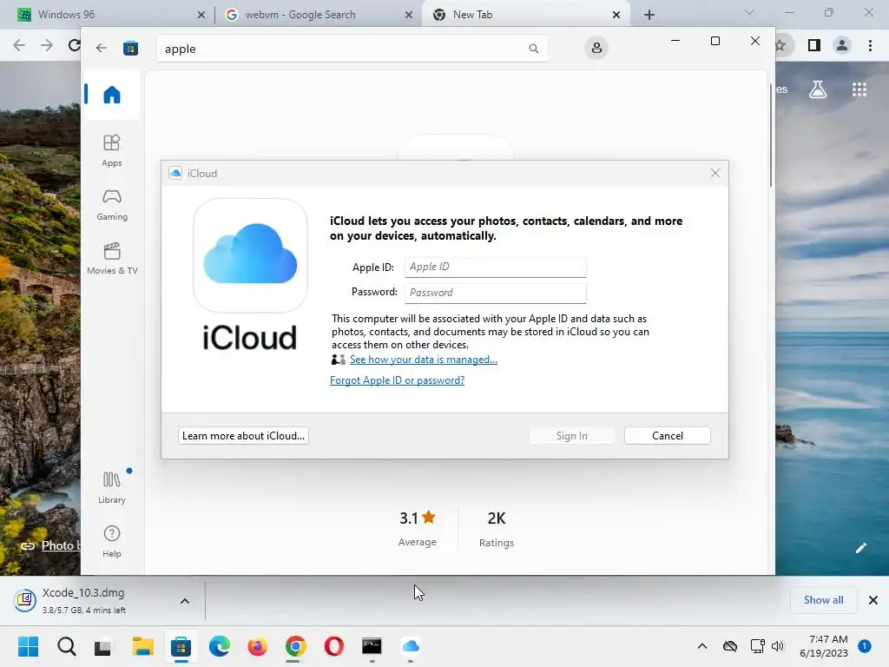Click customize page pencil icon
Screen dimensions: 889x667
coord(860,548)
